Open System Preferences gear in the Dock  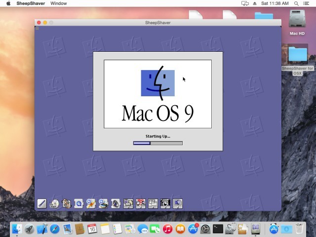pos(205,229)
